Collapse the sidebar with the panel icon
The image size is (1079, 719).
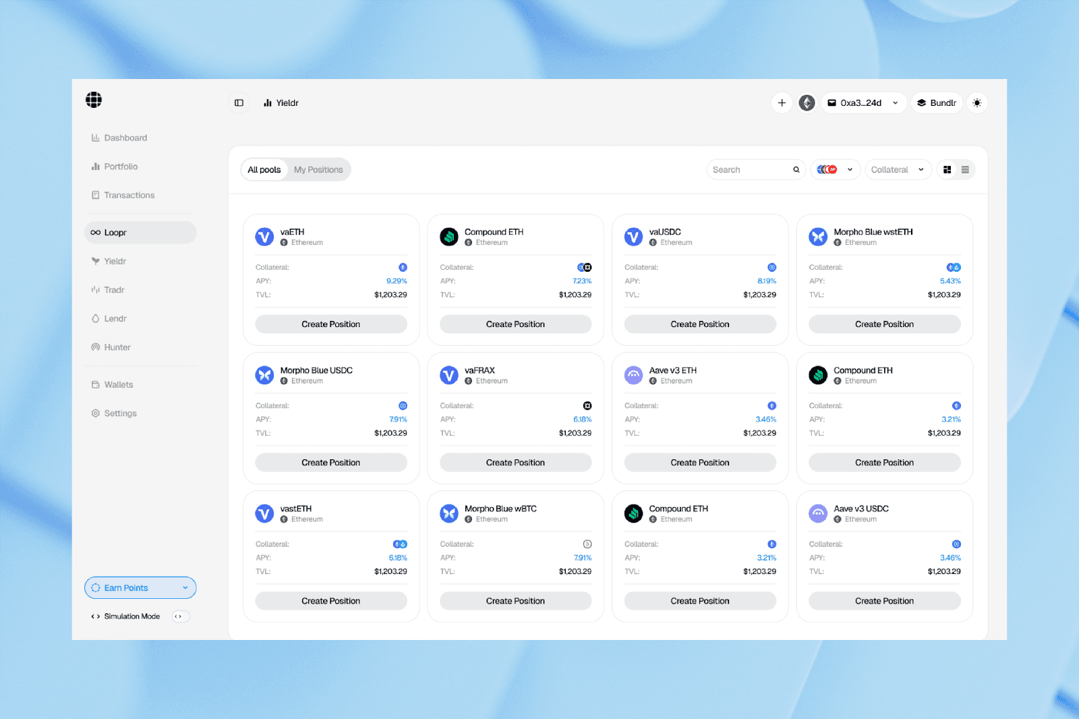(239, 103)
